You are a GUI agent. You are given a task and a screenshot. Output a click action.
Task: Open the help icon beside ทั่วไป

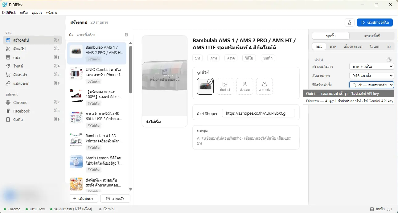pyautogui.click(x=389, y=60)
